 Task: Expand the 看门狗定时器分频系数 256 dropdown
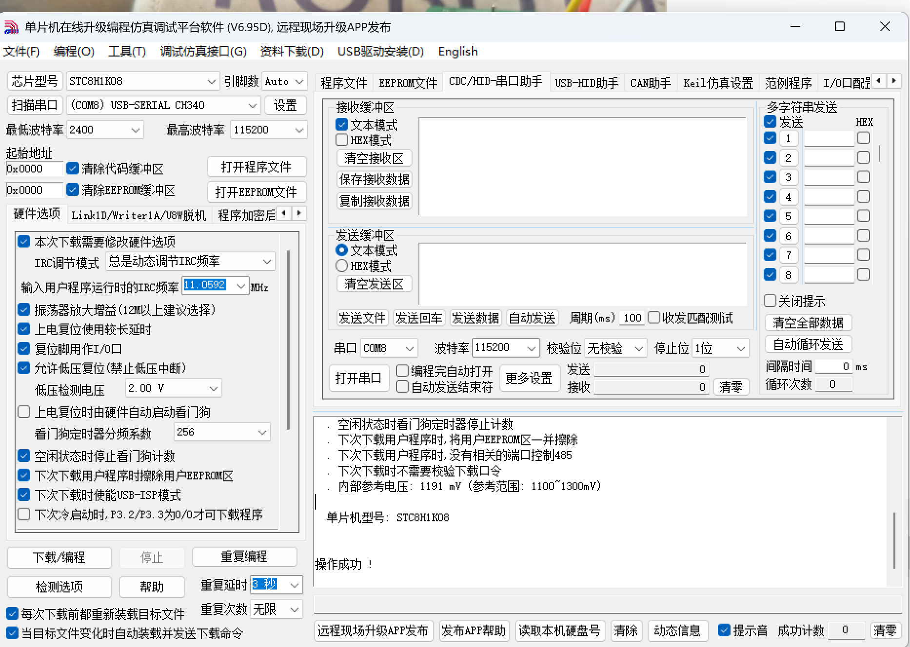coord(262,432)
